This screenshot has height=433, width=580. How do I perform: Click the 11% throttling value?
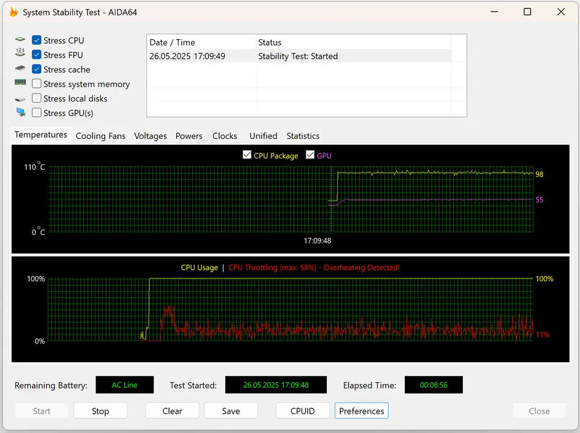point(543,335)
